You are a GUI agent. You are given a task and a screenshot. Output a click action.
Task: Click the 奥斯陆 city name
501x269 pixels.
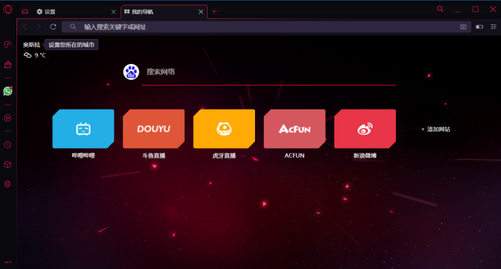coord(32,44)
